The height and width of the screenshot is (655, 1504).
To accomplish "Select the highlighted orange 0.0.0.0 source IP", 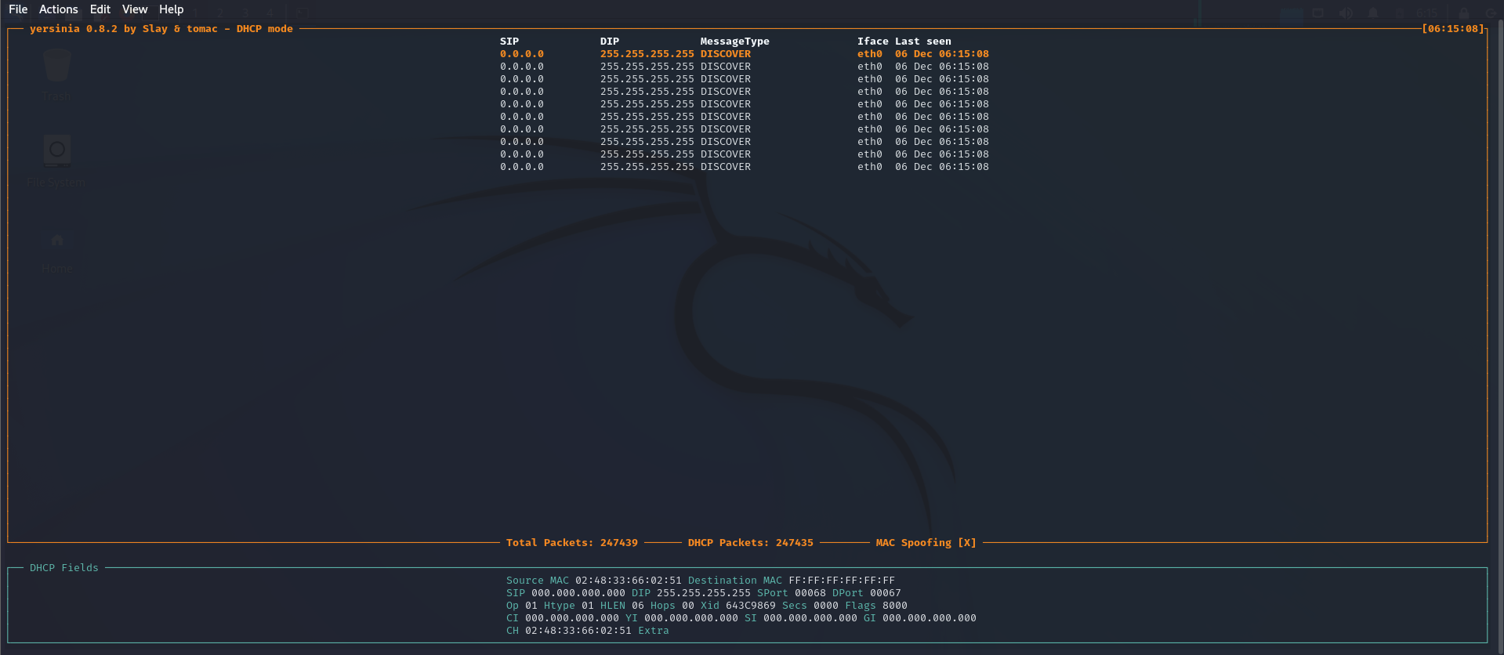I will pos(522,54).
